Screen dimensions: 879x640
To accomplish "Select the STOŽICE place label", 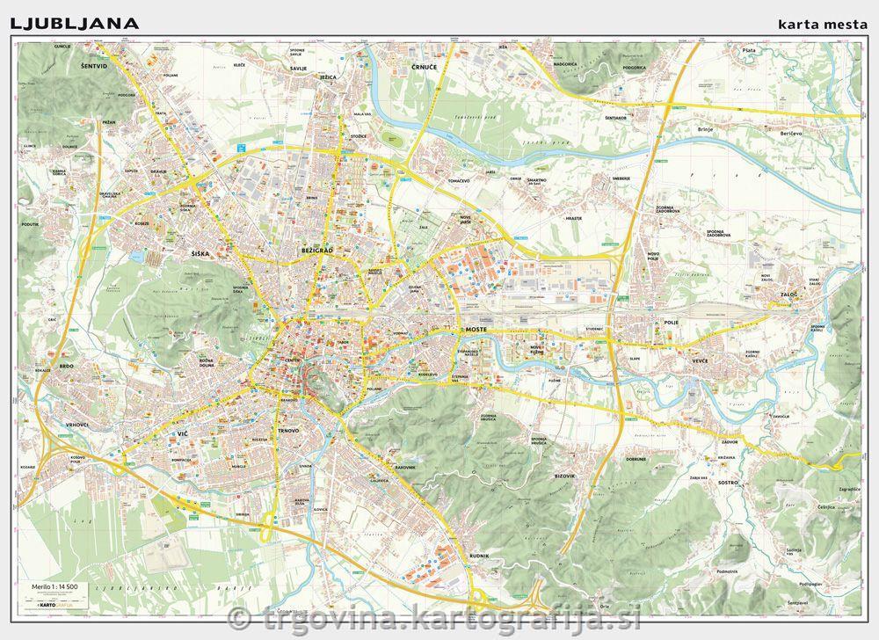I will point(359,136).
